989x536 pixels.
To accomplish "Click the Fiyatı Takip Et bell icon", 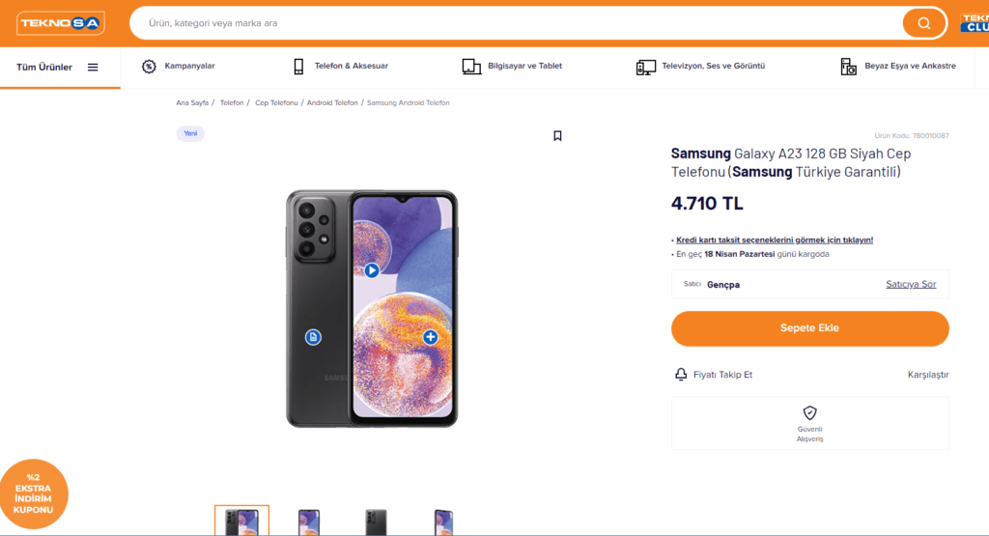I will 680,374.
